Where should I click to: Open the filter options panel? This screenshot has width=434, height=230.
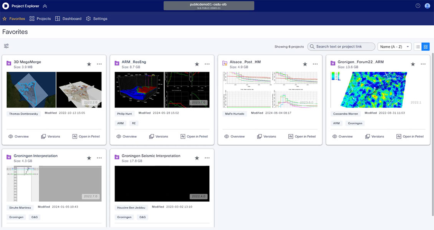coord(6,46)
